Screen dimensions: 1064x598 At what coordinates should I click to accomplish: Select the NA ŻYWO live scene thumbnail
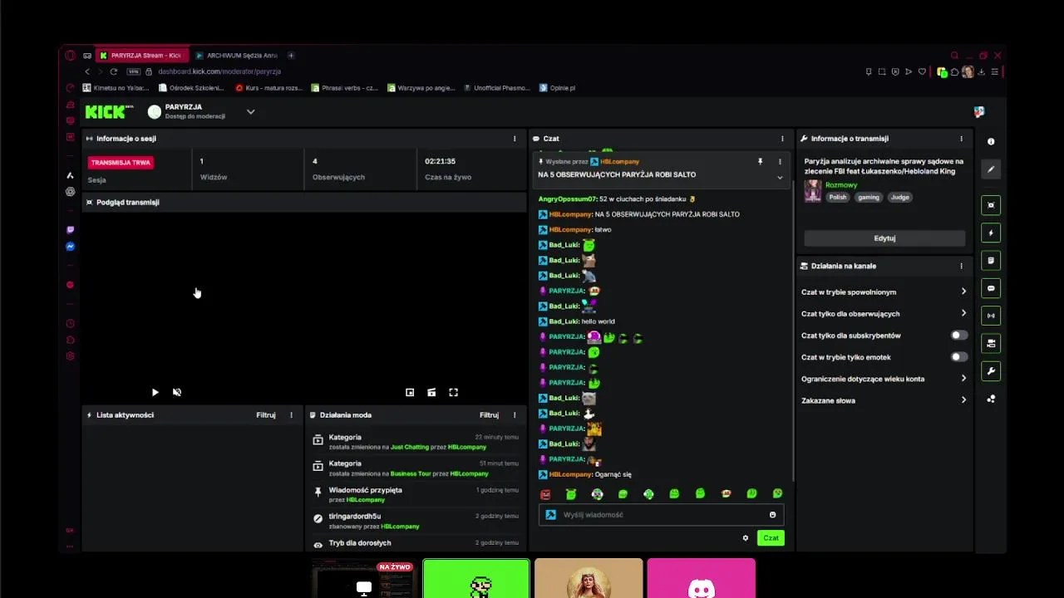click(x=362, y=579)
